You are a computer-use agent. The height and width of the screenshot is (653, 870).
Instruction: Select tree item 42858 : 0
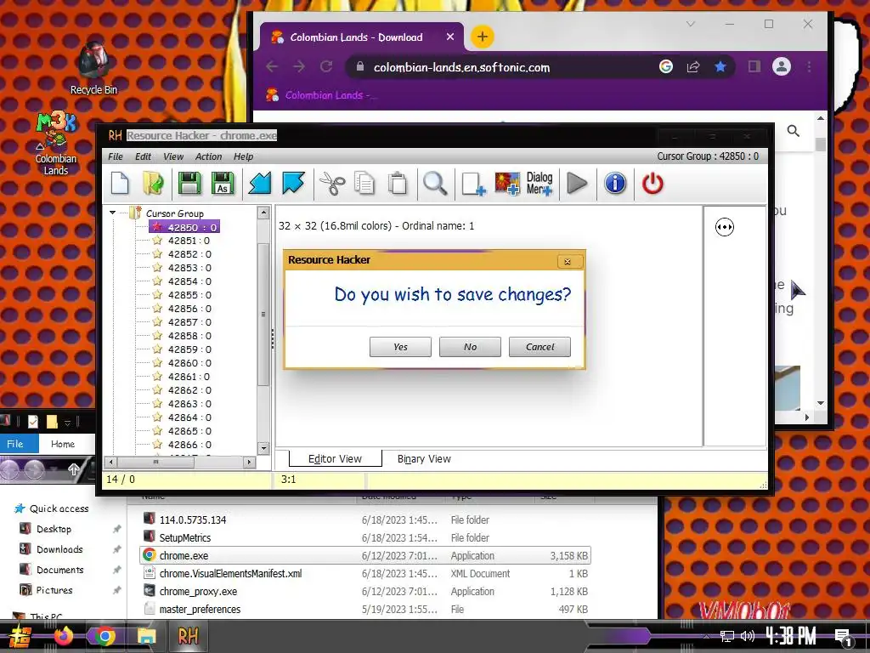click(x=189, y=336)
